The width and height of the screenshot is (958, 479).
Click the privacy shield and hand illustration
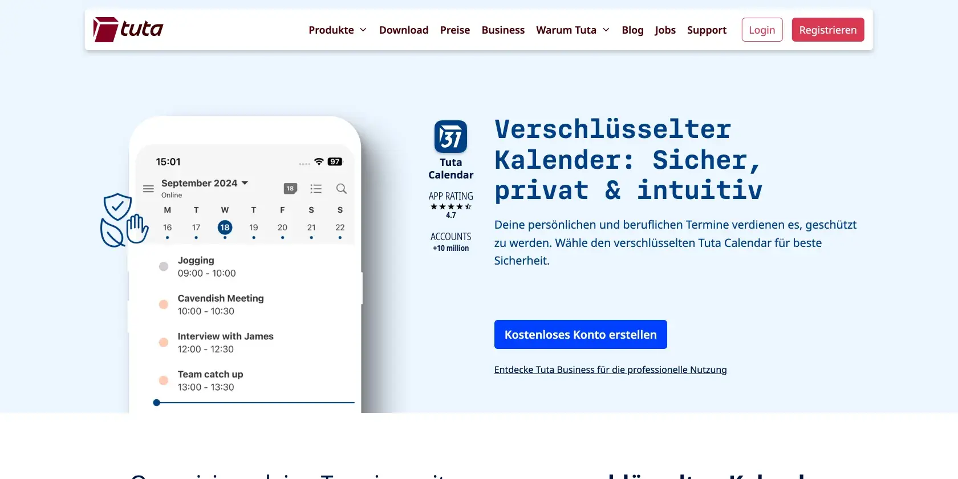pos(124,220)
